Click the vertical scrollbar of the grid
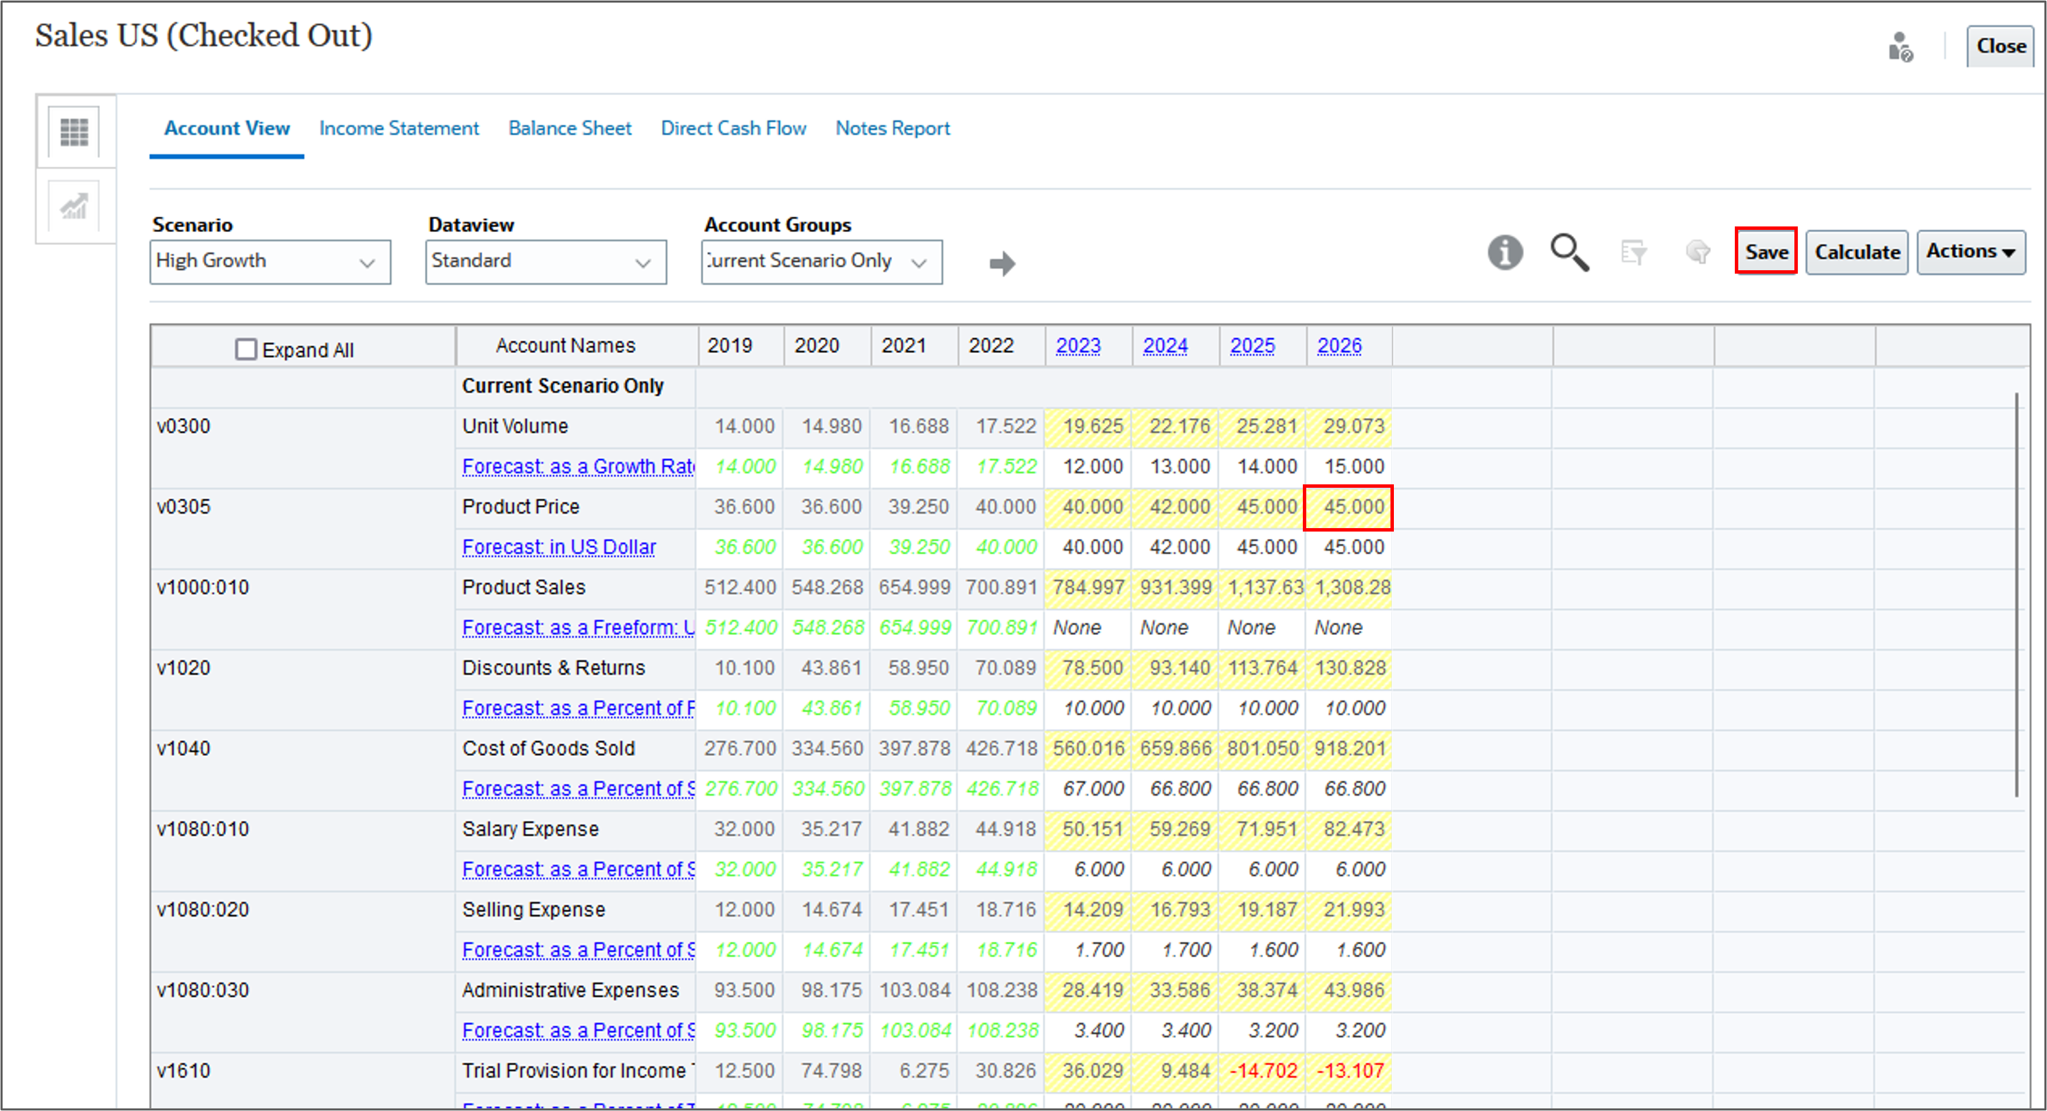2047x1111 pixels. click(2017, 596)
